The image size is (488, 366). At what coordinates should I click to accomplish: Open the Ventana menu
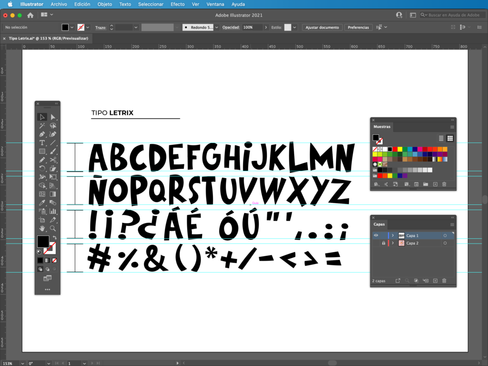tap(215, 4)
